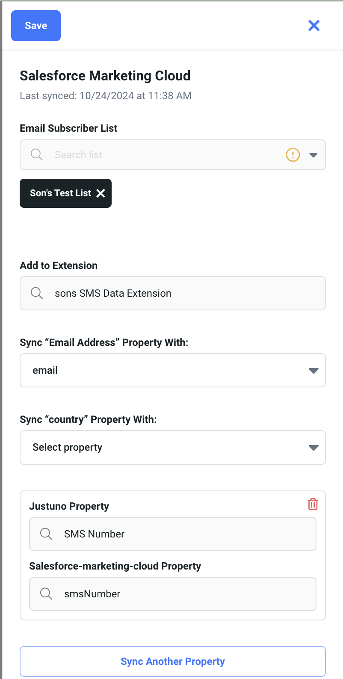Focus the Search list input field
Screen dimensions: 343x679
tap(163, 155)
